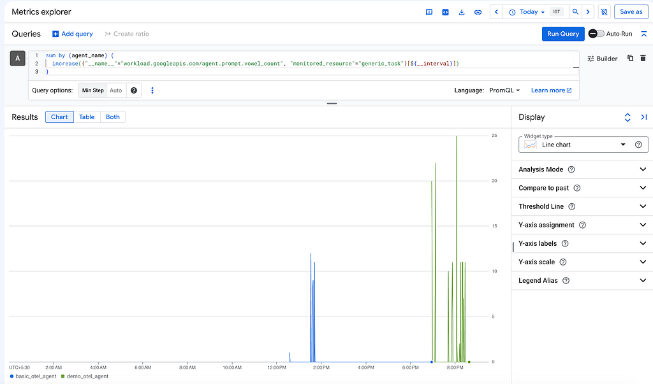Delete query A with trash icon
Viewport: 653px width, 384px height.
[643, 58]
